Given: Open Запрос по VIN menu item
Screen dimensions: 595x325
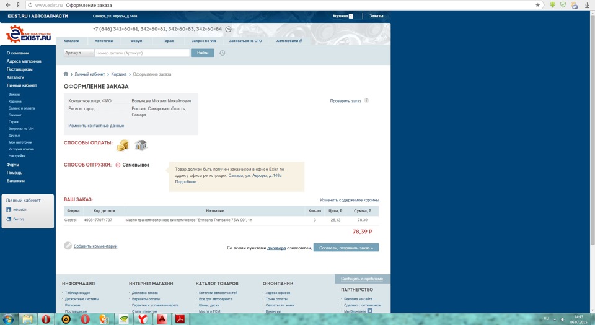Looking at the screenshot, I should (x=203, y=41).
